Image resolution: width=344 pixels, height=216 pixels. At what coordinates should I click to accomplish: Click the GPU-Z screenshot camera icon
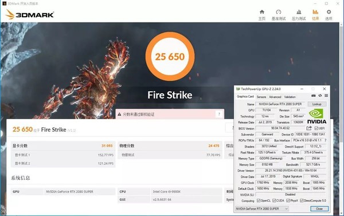coord(314,96)
